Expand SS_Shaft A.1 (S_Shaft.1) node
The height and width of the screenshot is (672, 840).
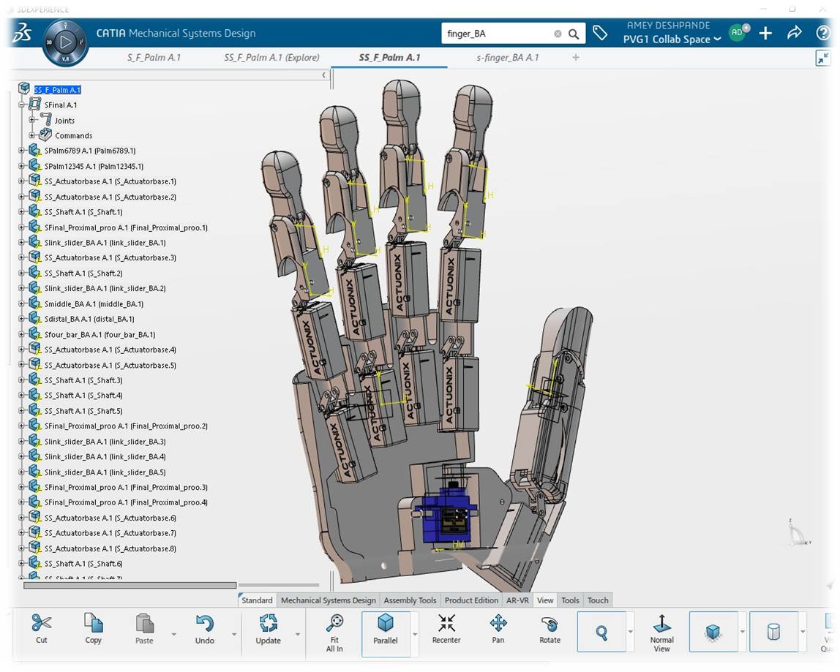(x=22, y=212)
